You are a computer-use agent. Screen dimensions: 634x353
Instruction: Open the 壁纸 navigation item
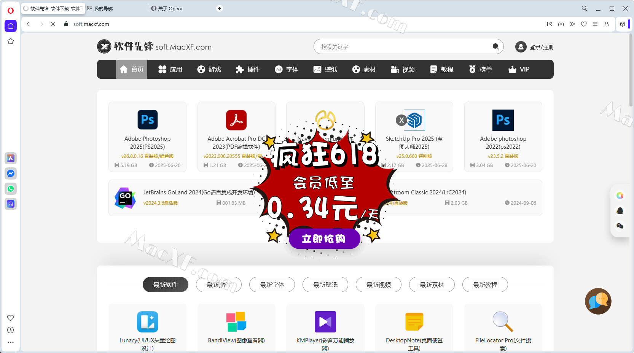click(x=325, y=69)
